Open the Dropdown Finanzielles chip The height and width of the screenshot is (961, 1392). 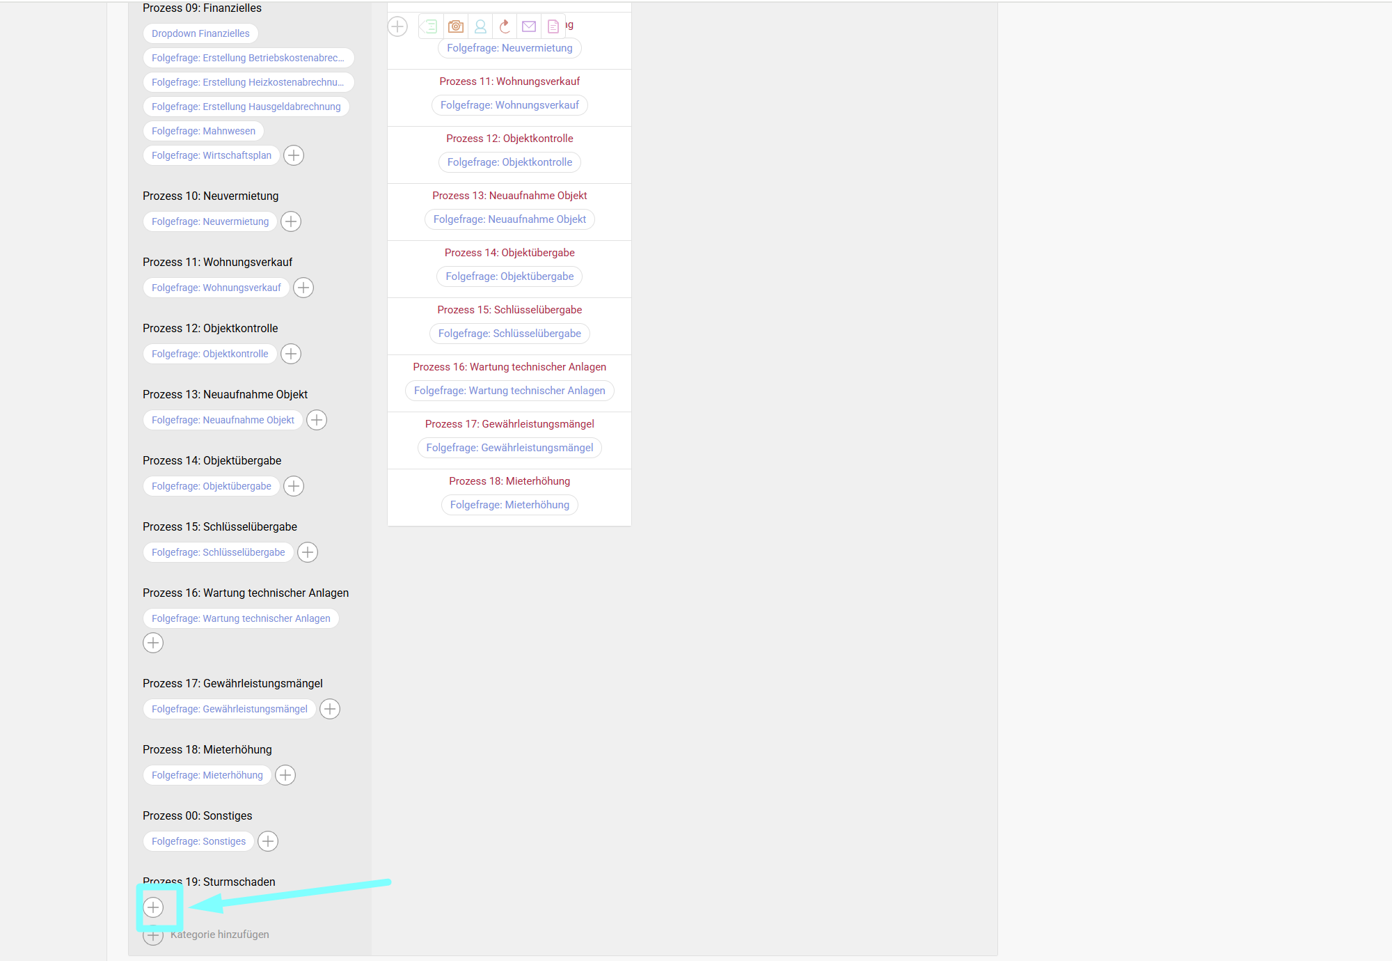click(x=200, y=33)
